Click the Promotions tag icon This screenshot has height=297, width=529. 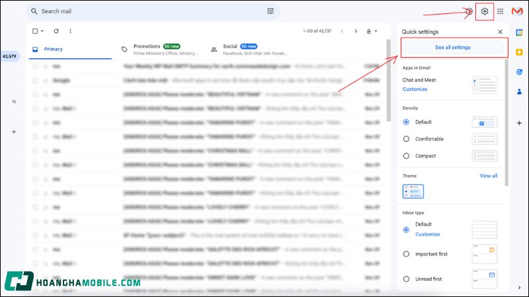click(x=124, y=49)
